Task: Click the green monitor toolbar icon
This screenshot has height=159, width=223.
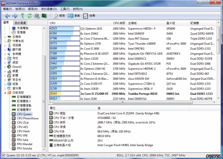Action: (x=44, y=16)
